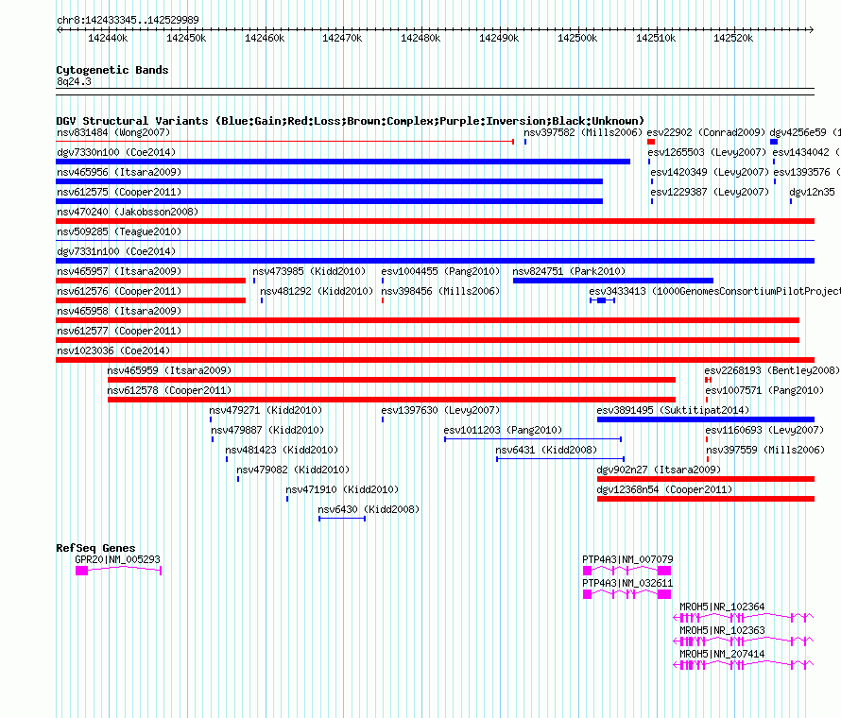Click the nsv481423 (Kidd2010) label
This screenshot has width=841, height=718.
pyautogui.click(x=282, y=450)
